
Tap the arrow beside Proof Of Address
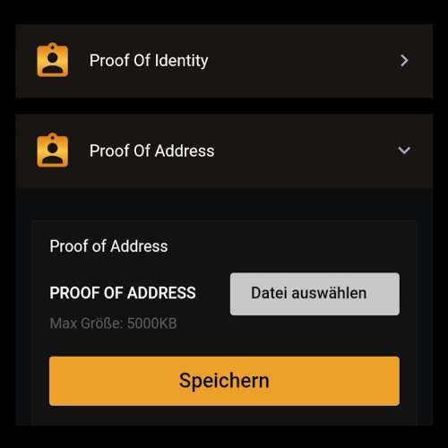tap(404, 151)
